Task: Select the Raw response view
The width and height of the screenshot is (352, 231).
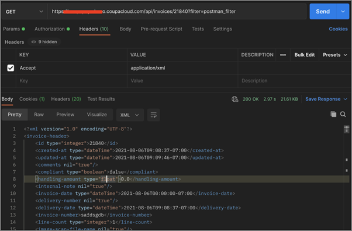Action: point(39,115)
